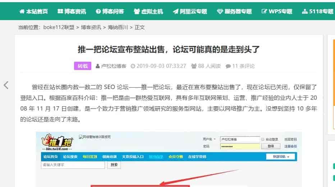Expand the 快捷导航 dropdown in the forum screenshot
The image size is (335, 187).
pyautogui.click(x=280, y=157)
